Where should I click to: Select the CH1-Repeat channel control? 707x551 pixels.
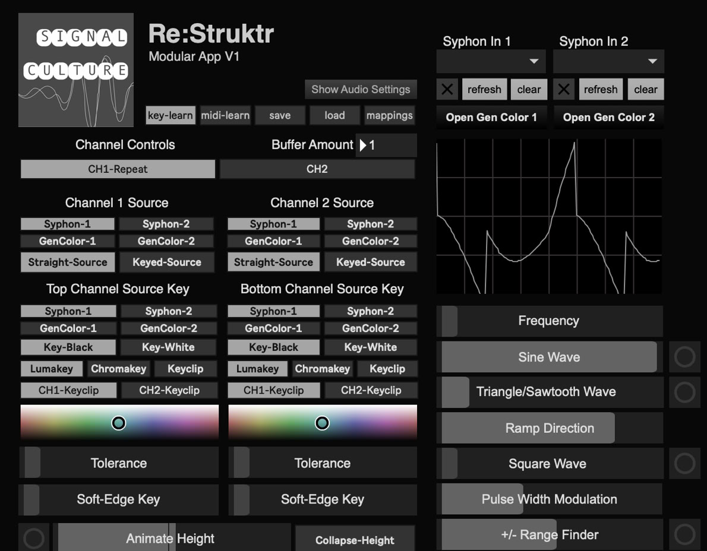click(118, 169)
